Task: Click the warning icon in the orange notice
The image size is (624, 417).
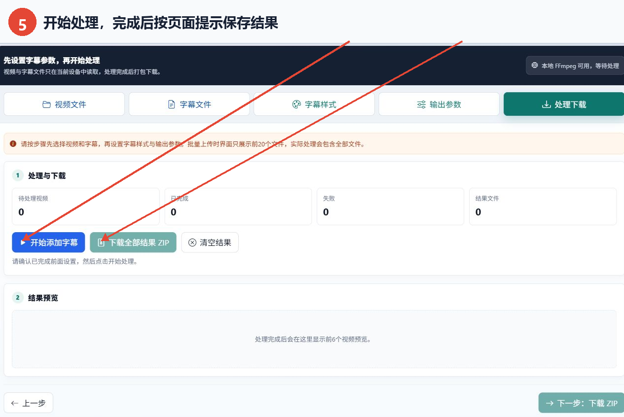Action: coord(13,144)
